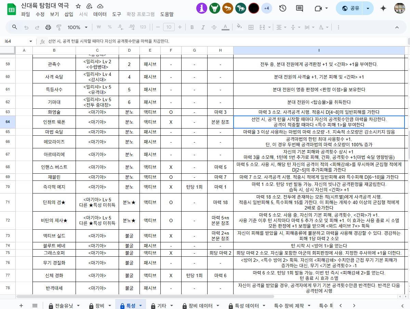The height and width of the screenshot is (309, 410).
Task: Toggle strikethrough formatting
Action: coord(214,27)
